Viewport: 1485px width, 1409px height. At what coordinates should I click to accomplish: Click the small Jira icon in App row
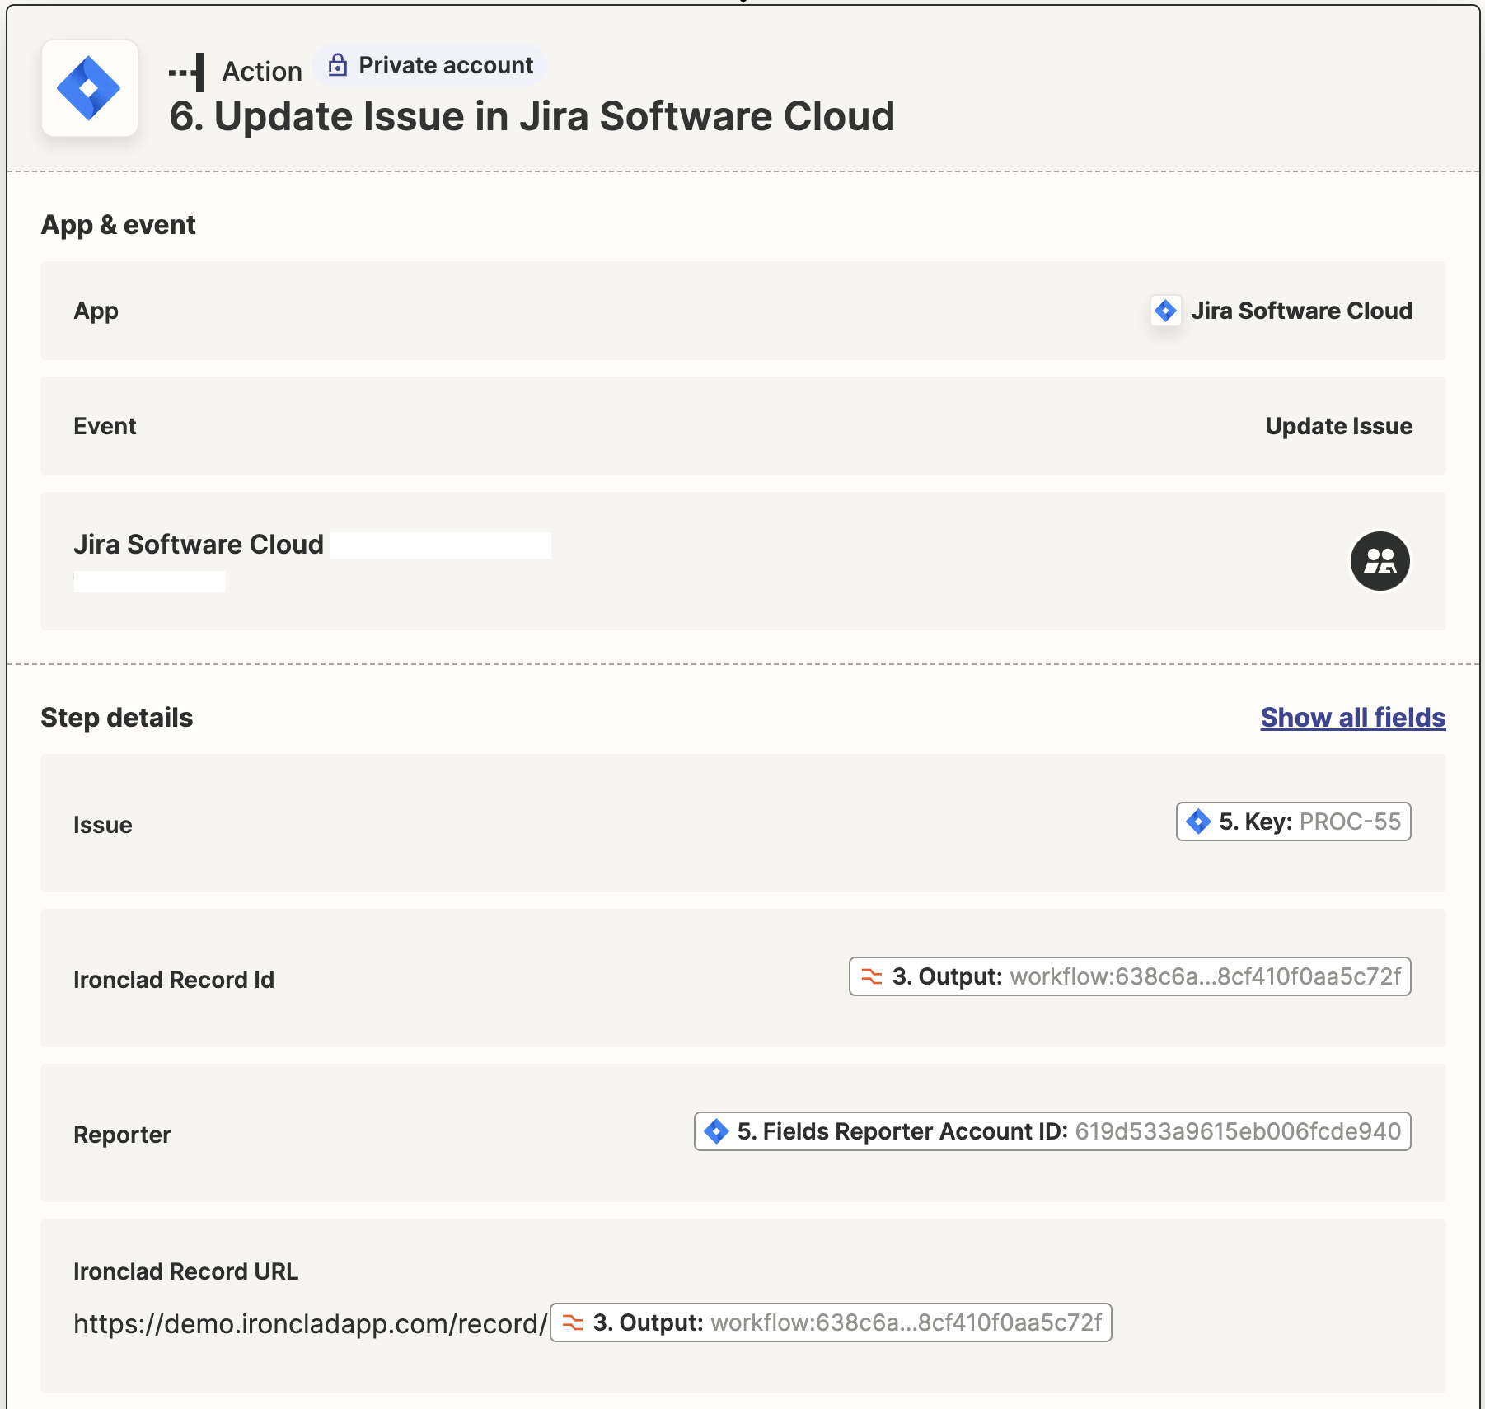pos(1165,311)
